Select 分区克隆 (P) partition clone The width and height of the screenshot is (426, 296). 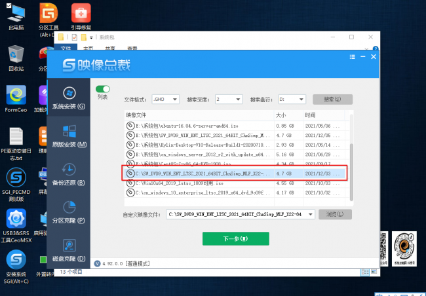tap(69, 212)
